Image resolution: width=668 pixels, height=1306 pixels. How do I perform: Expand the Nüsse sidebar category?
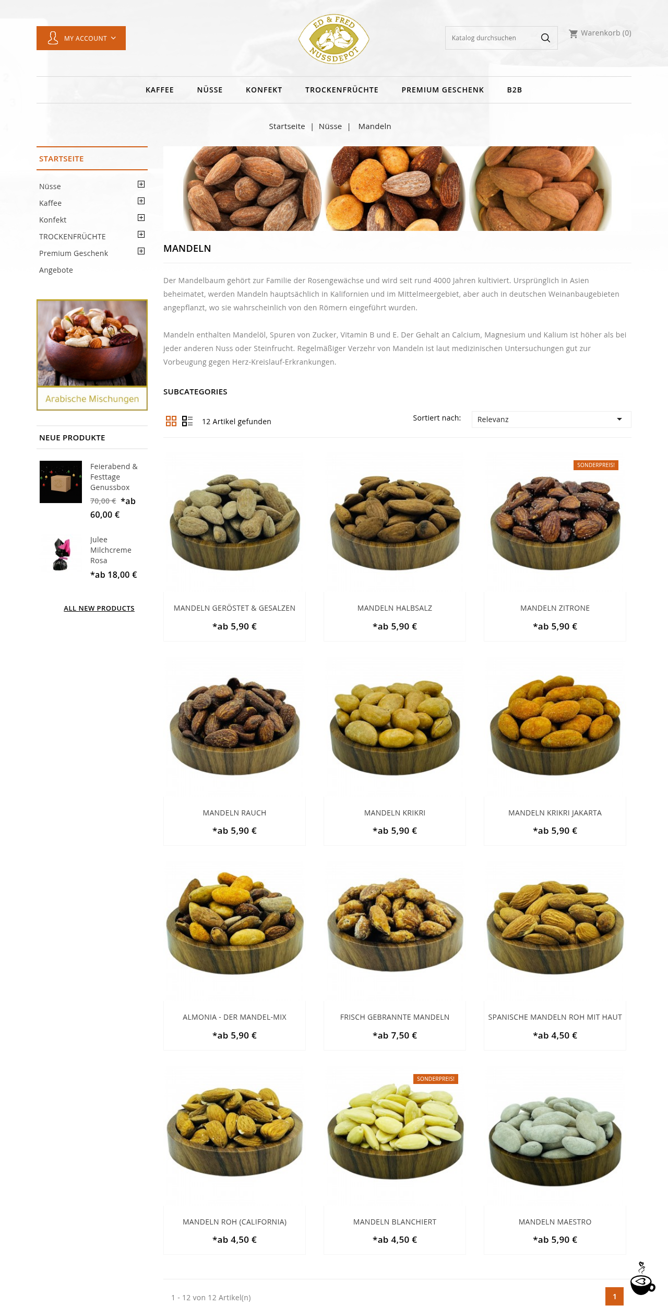[x=141, y=184]
